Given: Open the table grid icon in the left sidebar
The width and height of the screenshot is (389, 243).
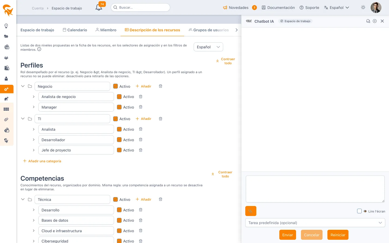Looking at the screenshot, I should pos(6,109).
